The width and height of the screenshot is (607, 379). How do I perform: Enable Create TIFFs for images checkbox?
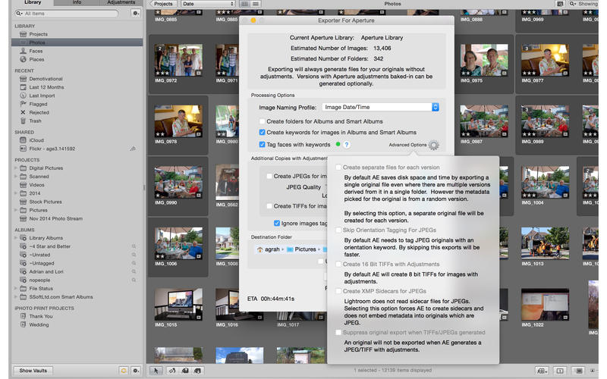[269, 206]
